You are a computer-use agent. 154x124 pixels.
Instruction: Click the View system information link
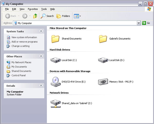click(x=24, y=37)
